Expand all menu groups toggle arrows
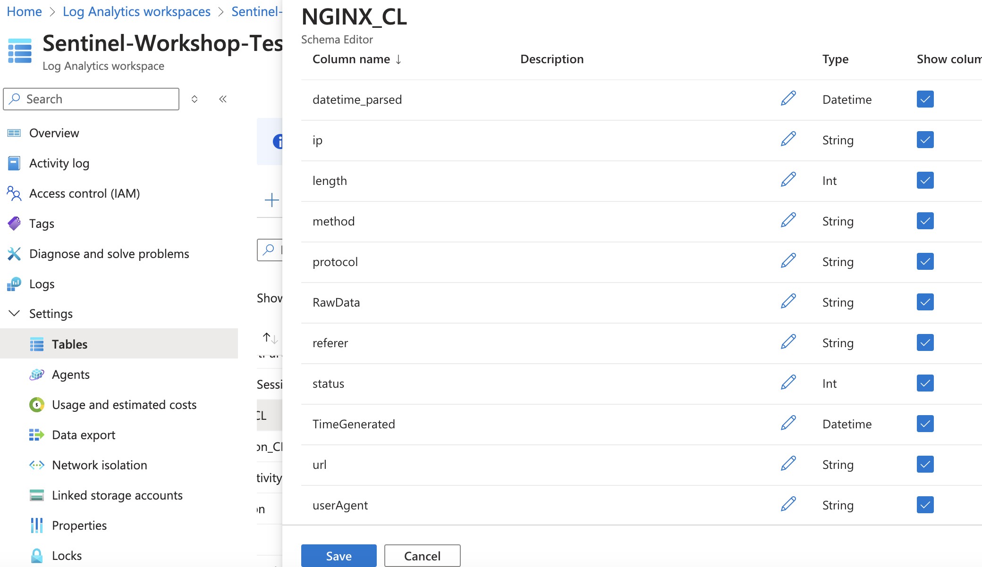 (x=195, y=99)
